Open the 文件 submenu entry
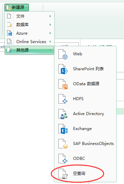The width and height of the screenshot is (124, 184). point(30,16)
